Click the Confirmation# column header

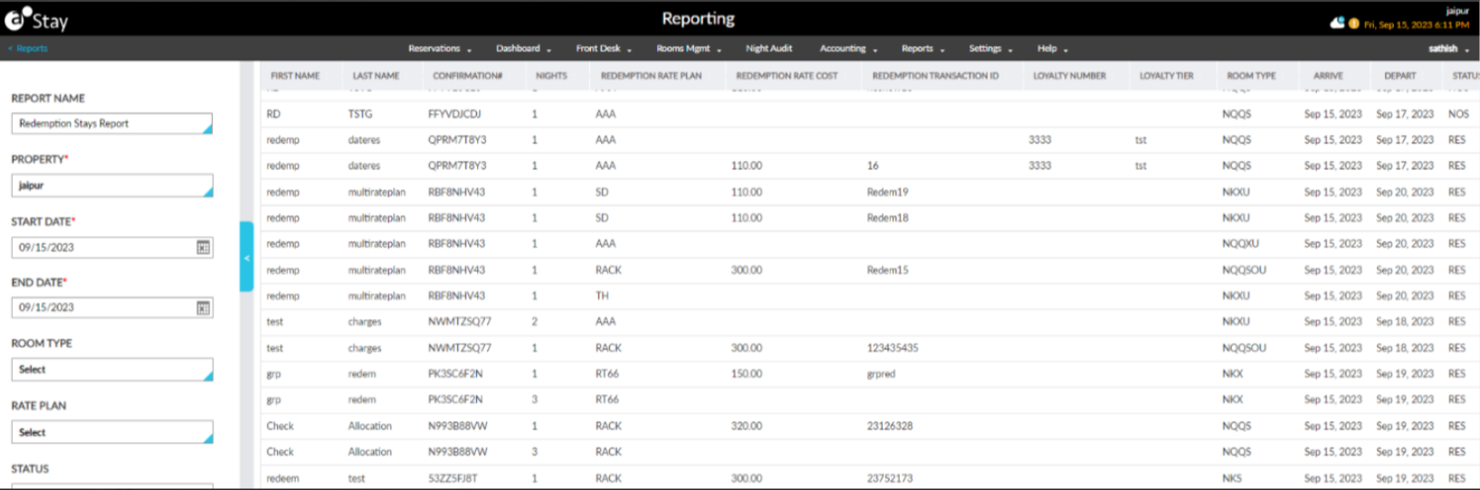(x=467, y=76)
